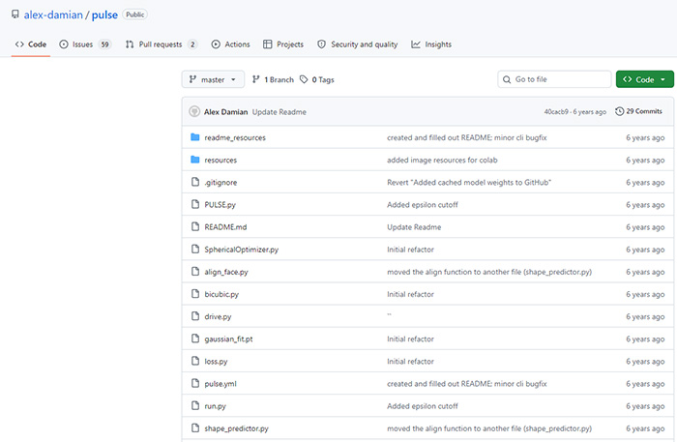The image size is (677, 442).
Task: Click the tag icon beside 0 Tags
Action: point(304,79)
